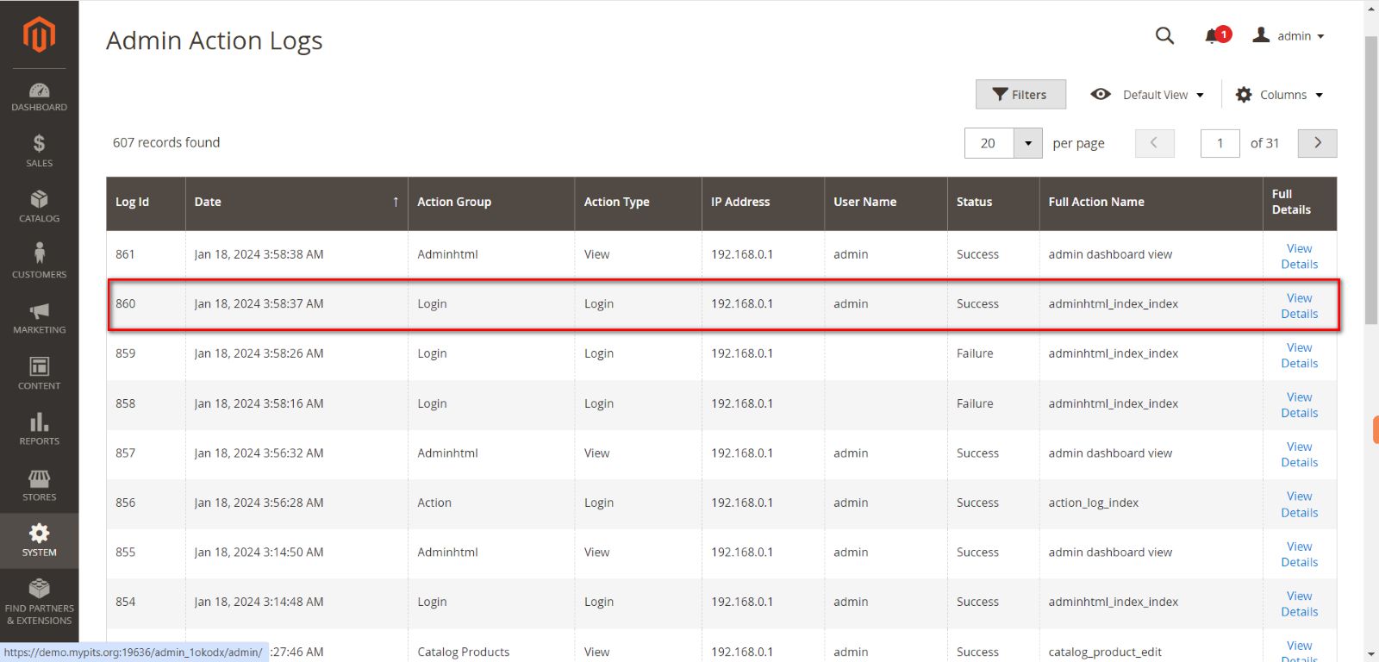
Task: Open View Details for log 860
Action: pos(1299,306)
